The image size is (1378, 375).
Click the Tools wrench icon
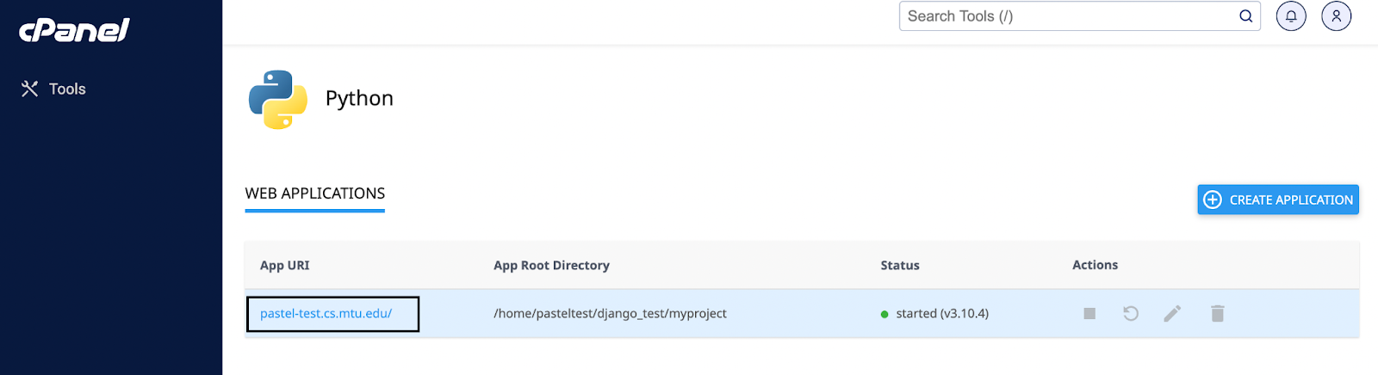(x=29, y=89)
